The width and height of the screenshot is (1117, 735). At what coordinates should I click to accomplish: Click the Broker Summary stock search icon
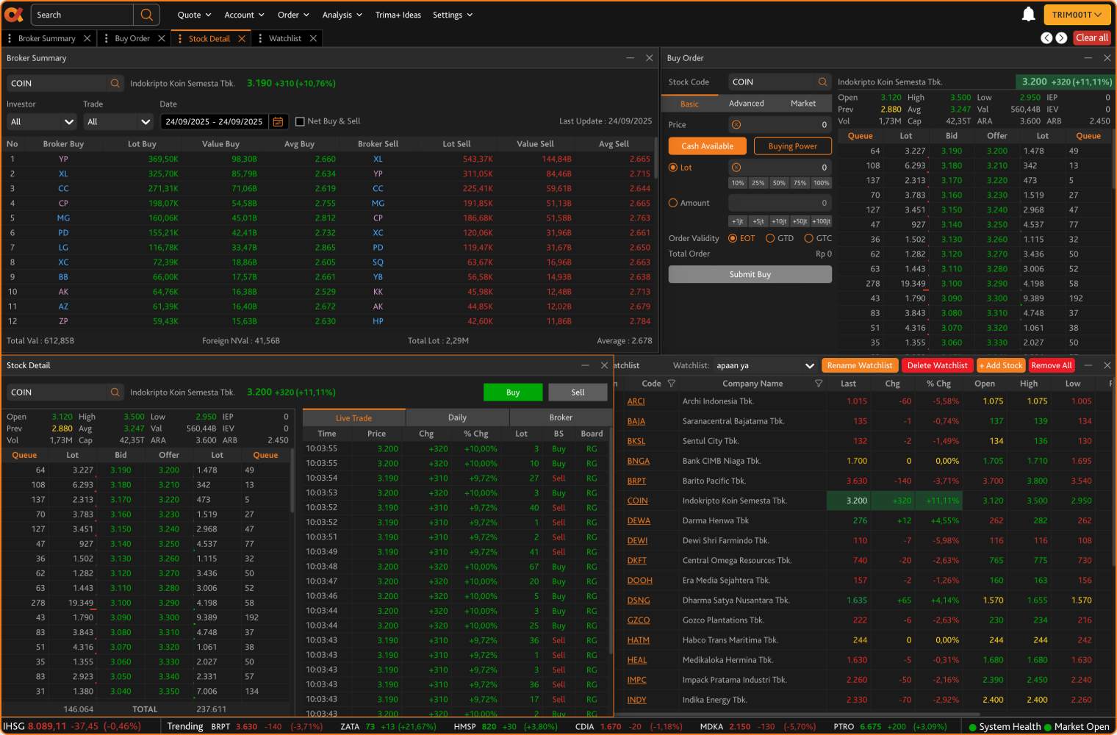pyautogui.click(x=115, y=84)
